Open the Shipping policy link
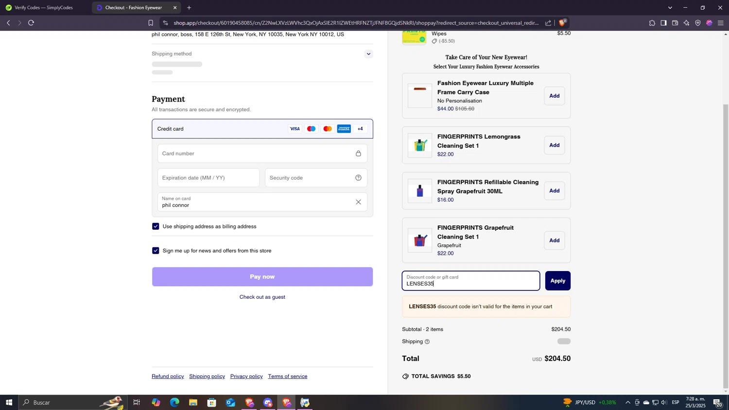Image resolution: width=729 pixels, height=410 pixels. [x=207, y=376]
